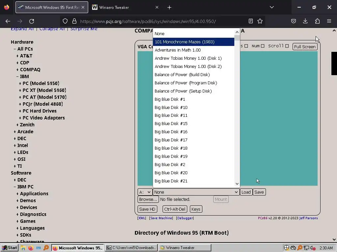Viewport: 337px width, 252px height.
Task: Open the Extensions puzzle icon
Action: 317,21
